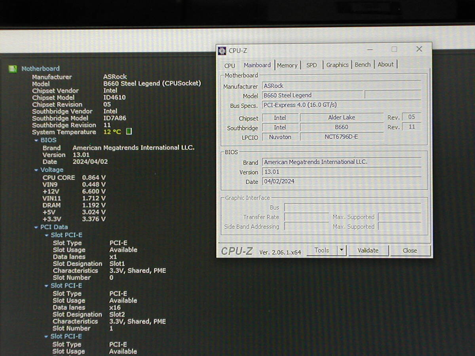The image size is (475, 356).
Task: Click the green System Temperature indicator icon
Action: (129, 132)
